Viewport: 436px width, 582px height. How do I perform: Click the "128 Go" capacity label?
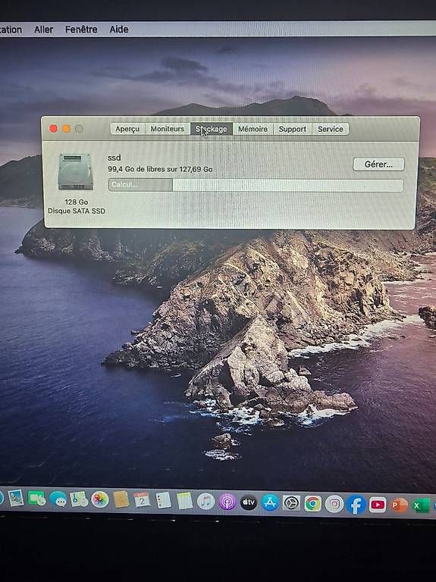76,202
